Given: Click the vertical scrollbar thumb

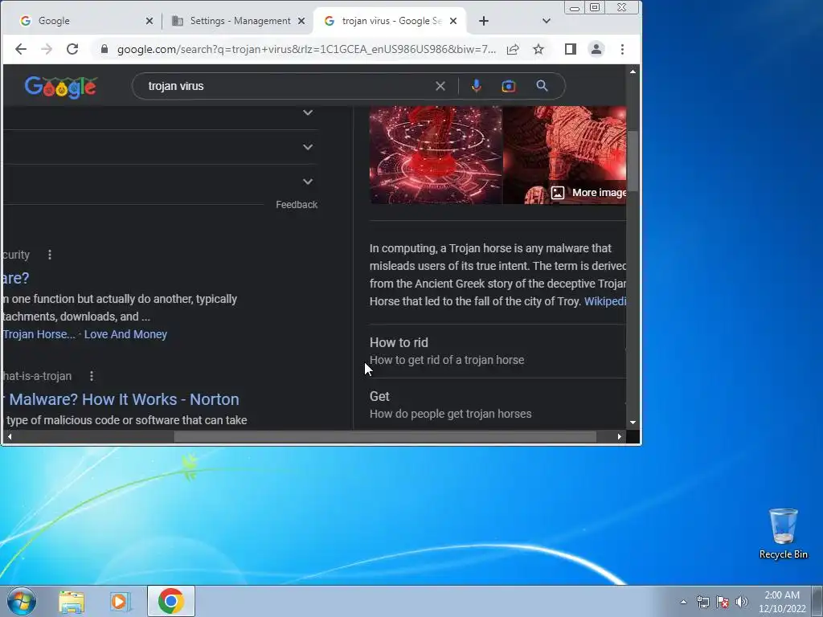Looking at the screenshot, I should 633,161.
